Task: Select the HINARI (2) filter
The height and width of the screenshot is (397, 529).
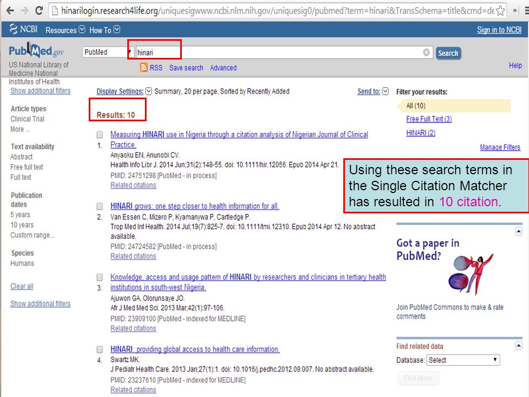Action: 420,133
